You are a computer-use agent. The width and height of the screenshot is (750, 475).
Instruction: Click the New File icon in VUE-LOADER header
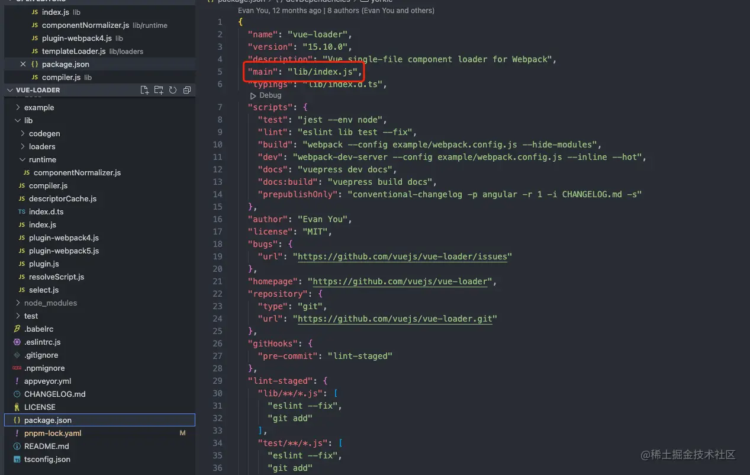[144, 90]
